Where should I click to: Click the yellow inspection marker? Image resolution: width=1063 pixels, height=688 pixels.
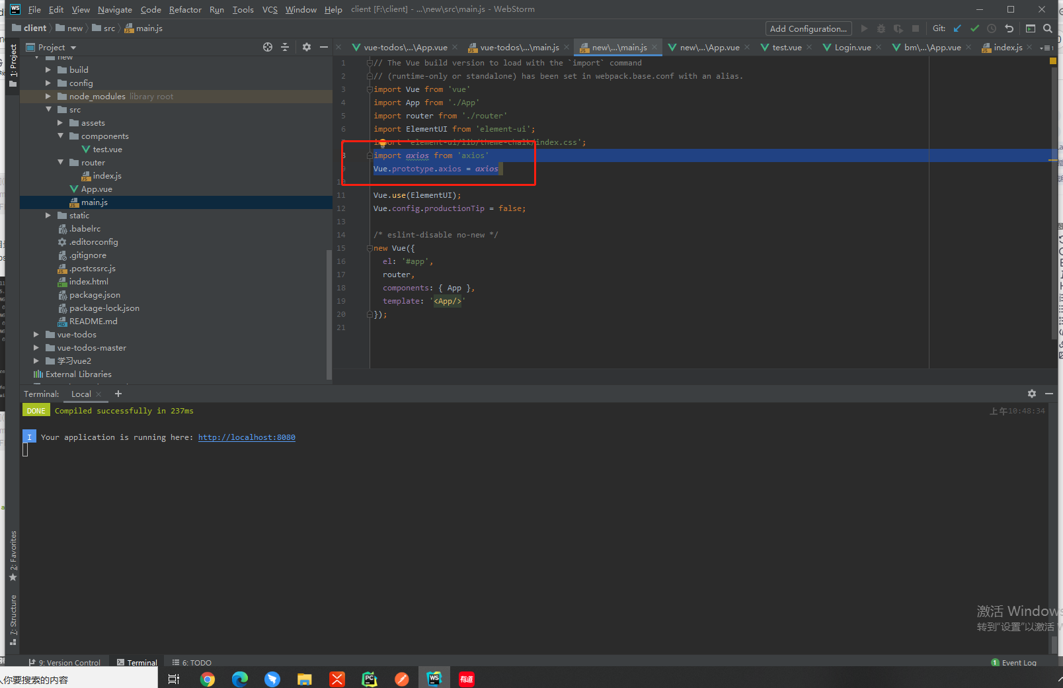tap(1053, 61)
